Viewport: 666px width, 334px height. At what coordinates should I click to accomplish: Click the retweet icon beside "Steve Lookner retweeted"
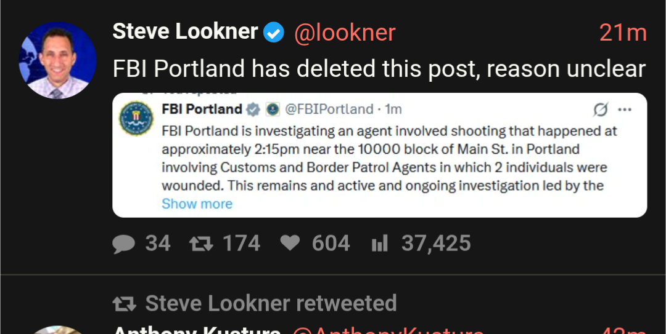tap(124, 303)
